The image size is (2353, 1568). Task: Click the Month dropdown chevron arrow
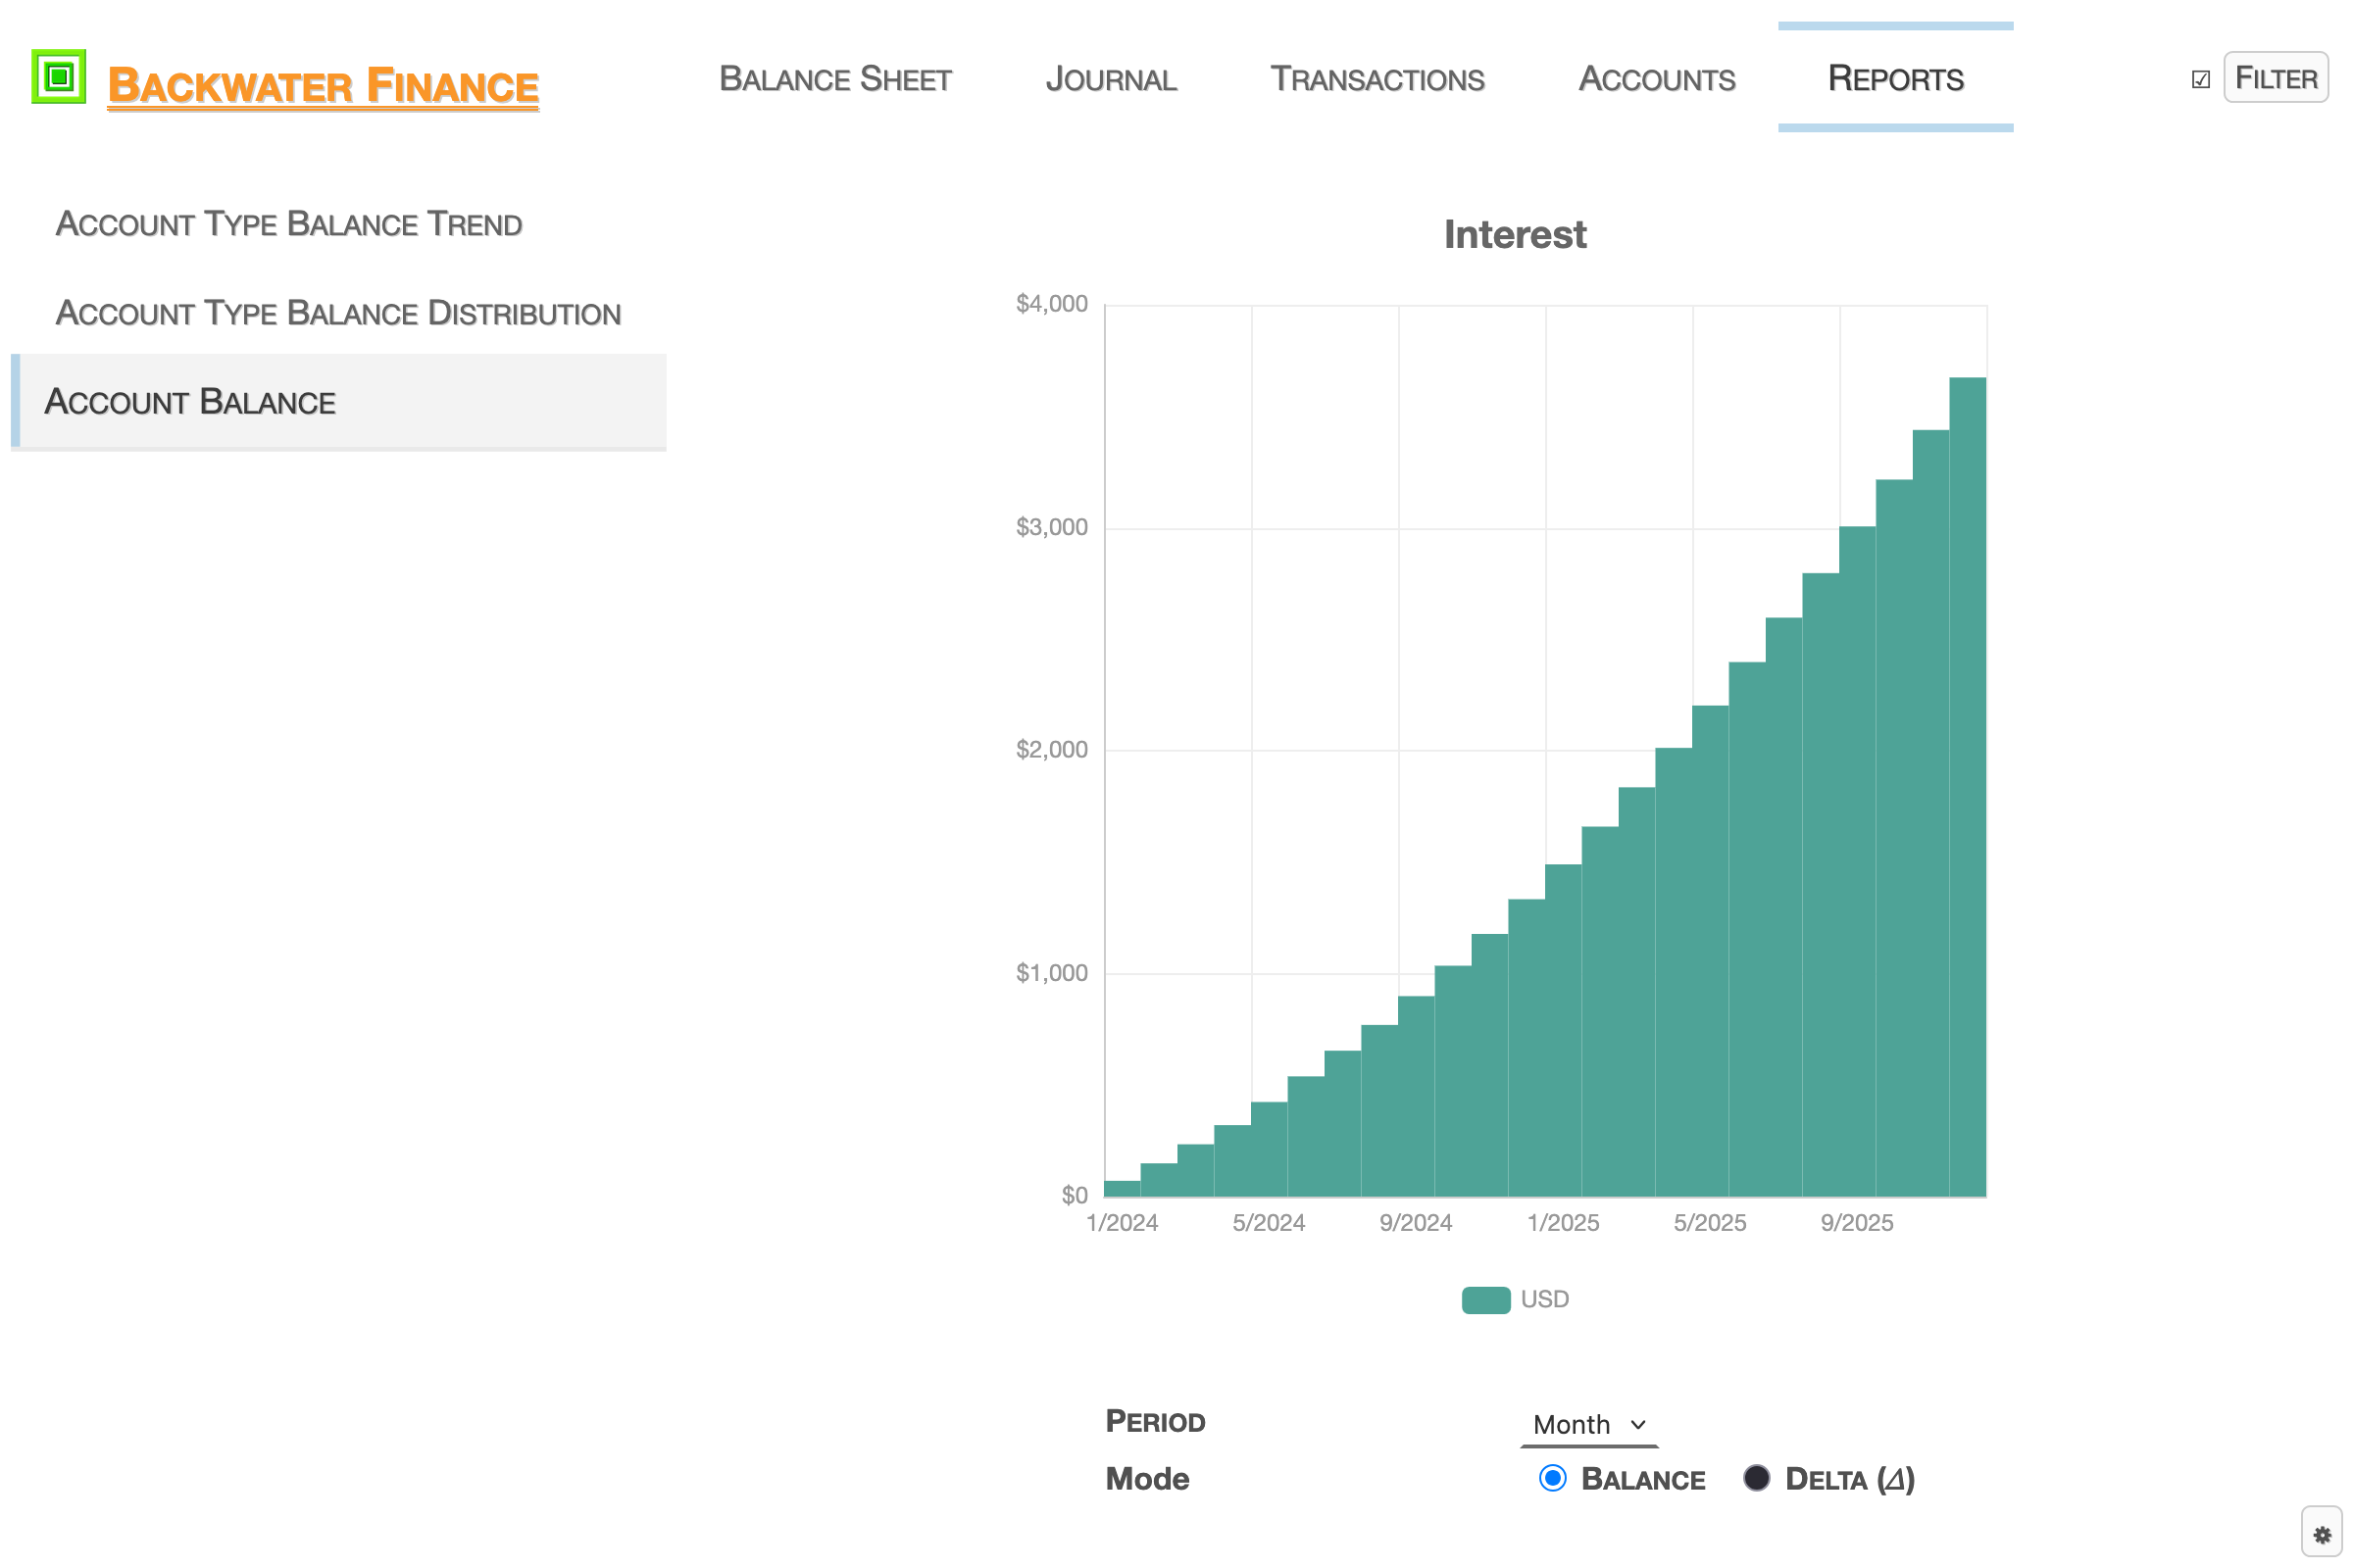click(1637, 1424)
